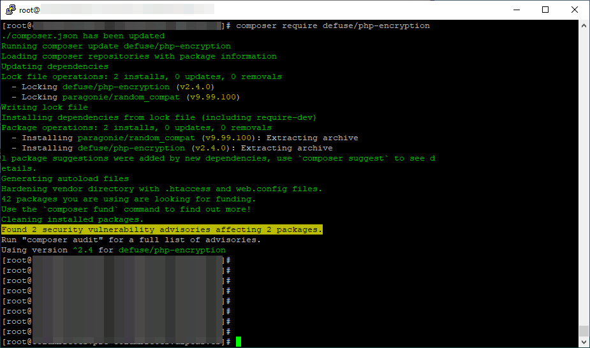Screen dimensions: 590x348
Task: Minimize the PuTTY terminal window
Action: click(517, 10)
